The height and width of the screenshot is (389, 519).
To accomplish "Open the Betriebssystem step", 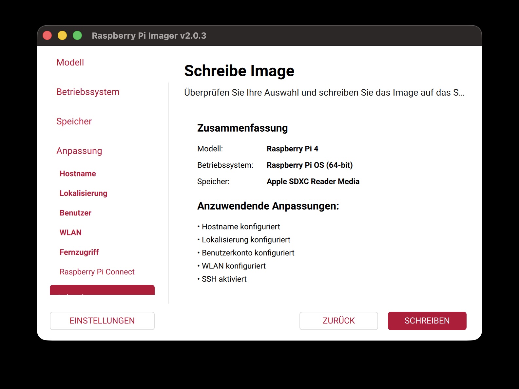I will pyautogui.click(x=88, y=92).
